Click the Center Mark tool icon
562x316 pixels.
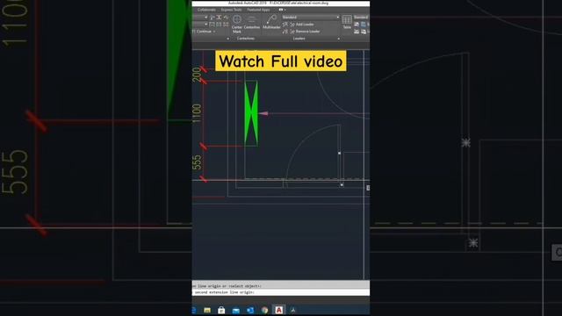tap(237, 19)
